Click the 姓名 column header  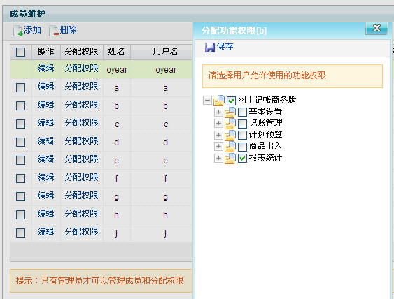coord(117,52)
